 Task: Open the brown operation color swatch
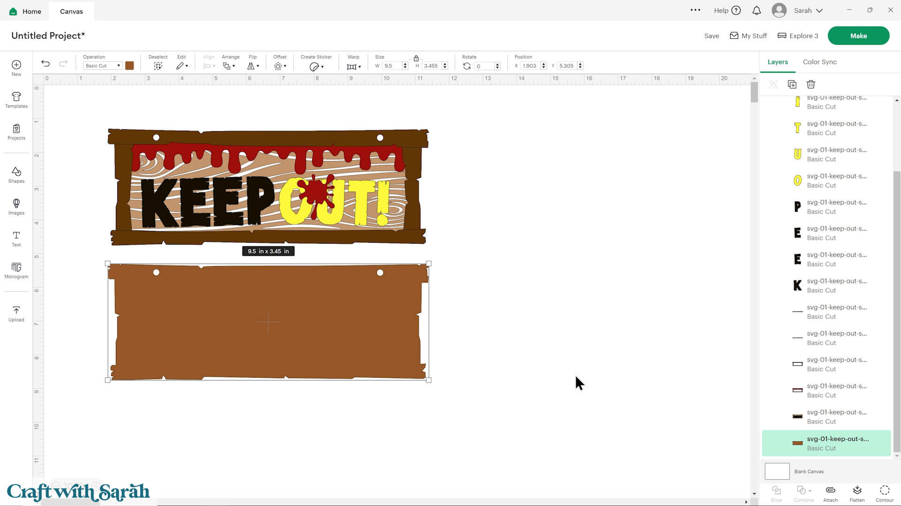pos(130,66)
